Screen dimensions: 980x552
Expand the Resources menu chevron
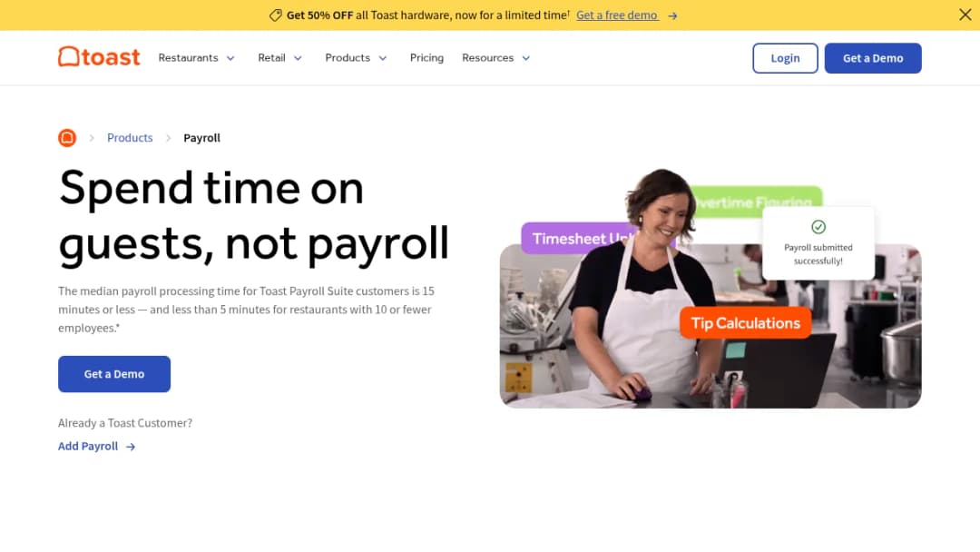coord(526,58)
